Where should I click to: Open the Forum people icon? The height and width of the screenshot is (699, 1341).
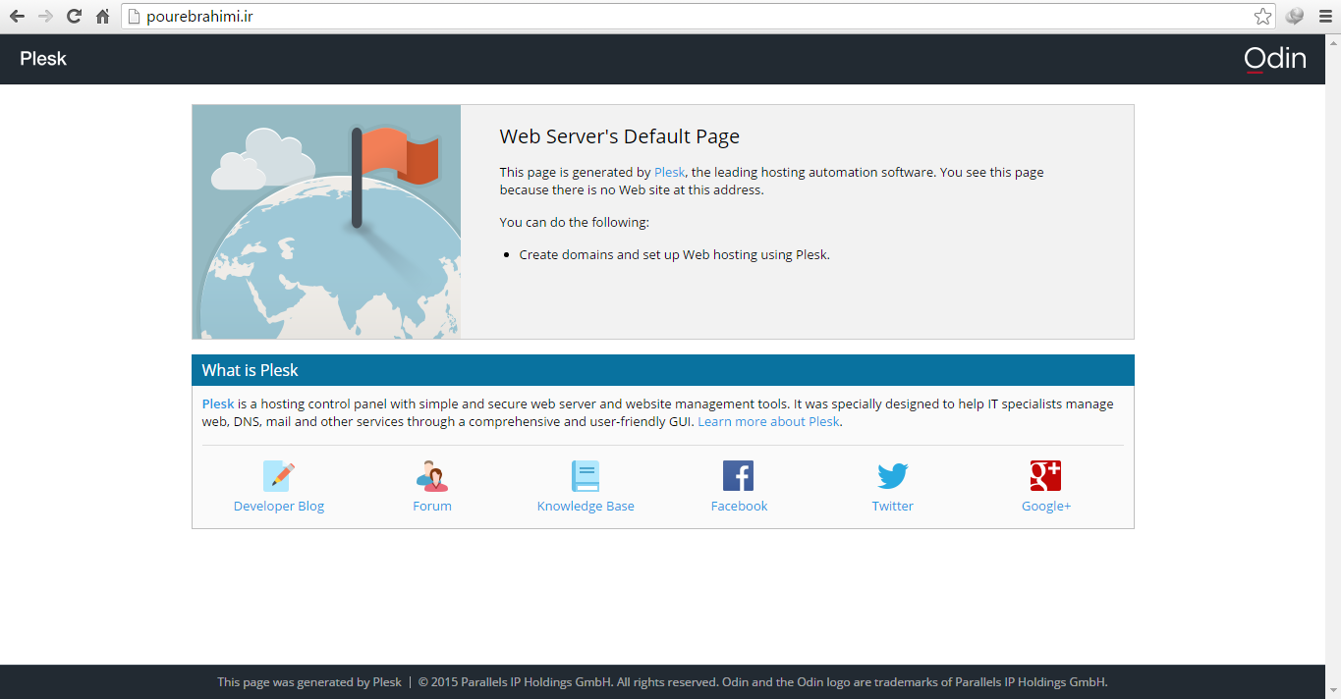coord(432,476)
